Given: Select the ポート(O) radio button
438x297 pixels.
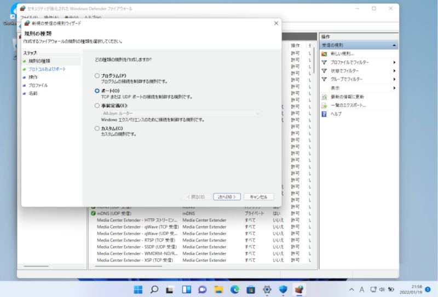Looking at the screenshot, I should [97, 91].
